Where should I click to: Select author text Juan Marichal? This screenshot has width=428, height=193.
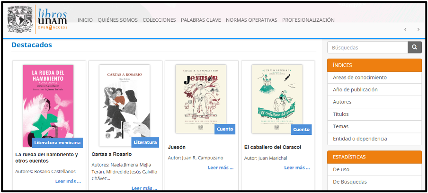(x=273, y=158)
